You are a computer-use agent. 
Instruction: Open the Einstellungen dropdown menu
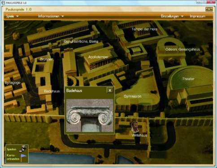(x=172, y=16)
